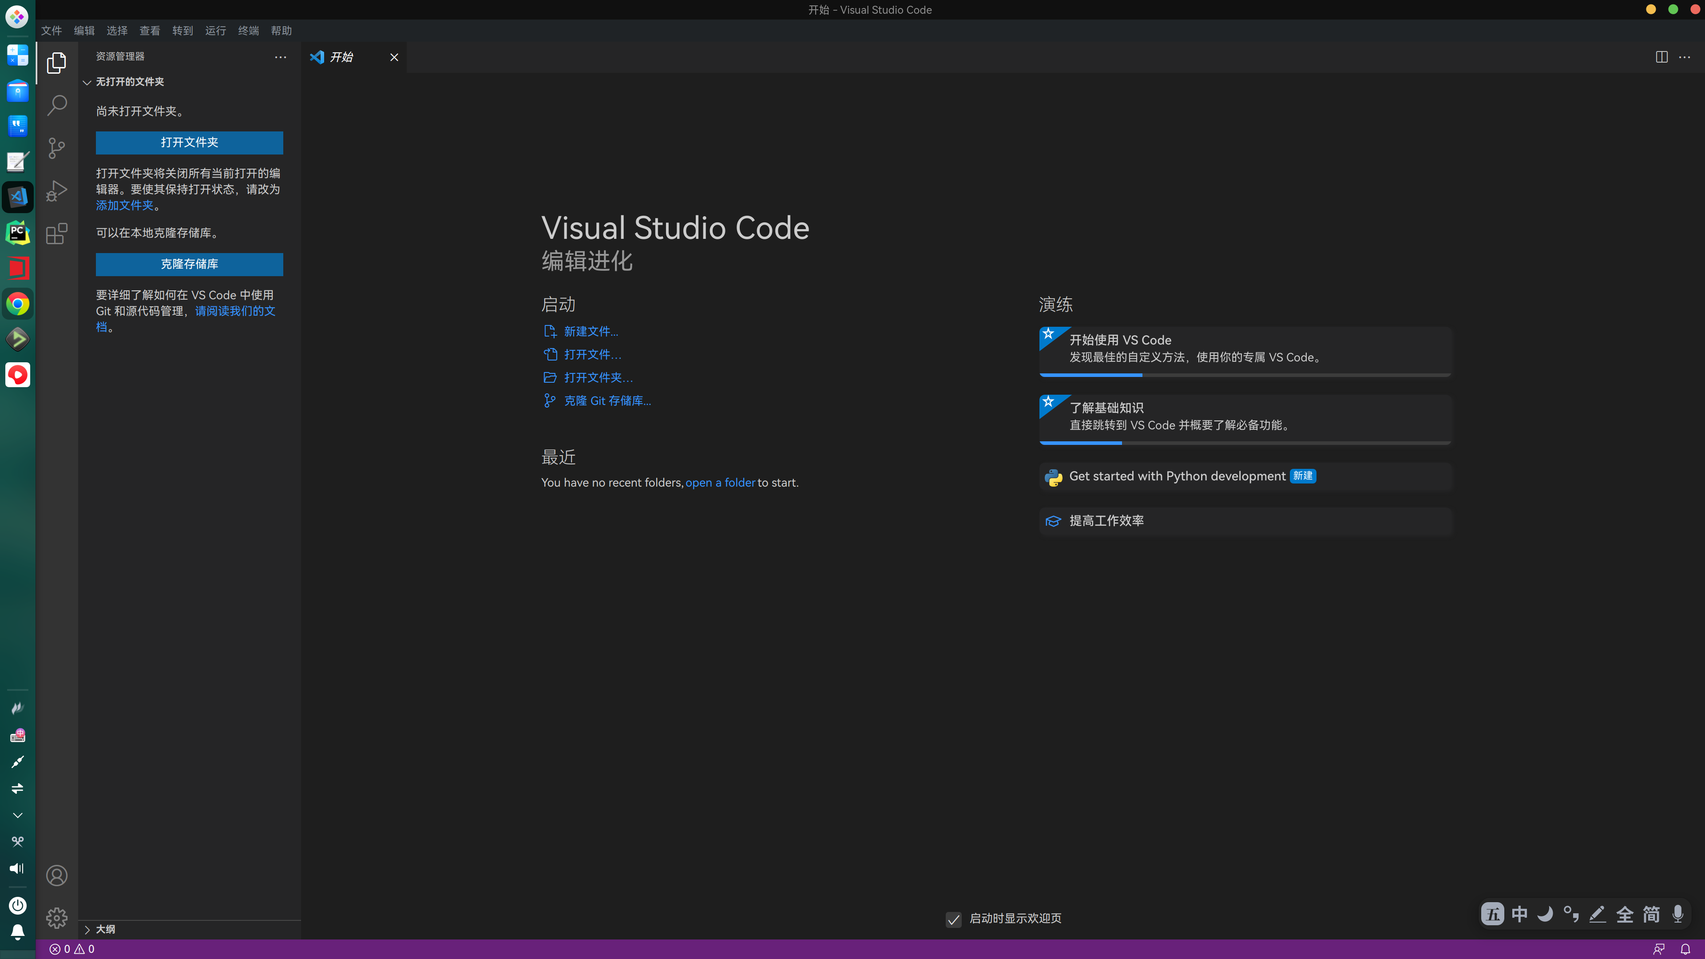Open explorer panel more actions menu
The height and width of the screenshot is (959, 1705).
(x=281, y=57)
